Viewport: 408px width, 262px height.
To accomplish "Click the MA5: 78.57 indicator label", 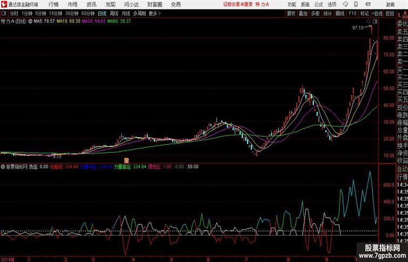I will (x=44, y=22).
